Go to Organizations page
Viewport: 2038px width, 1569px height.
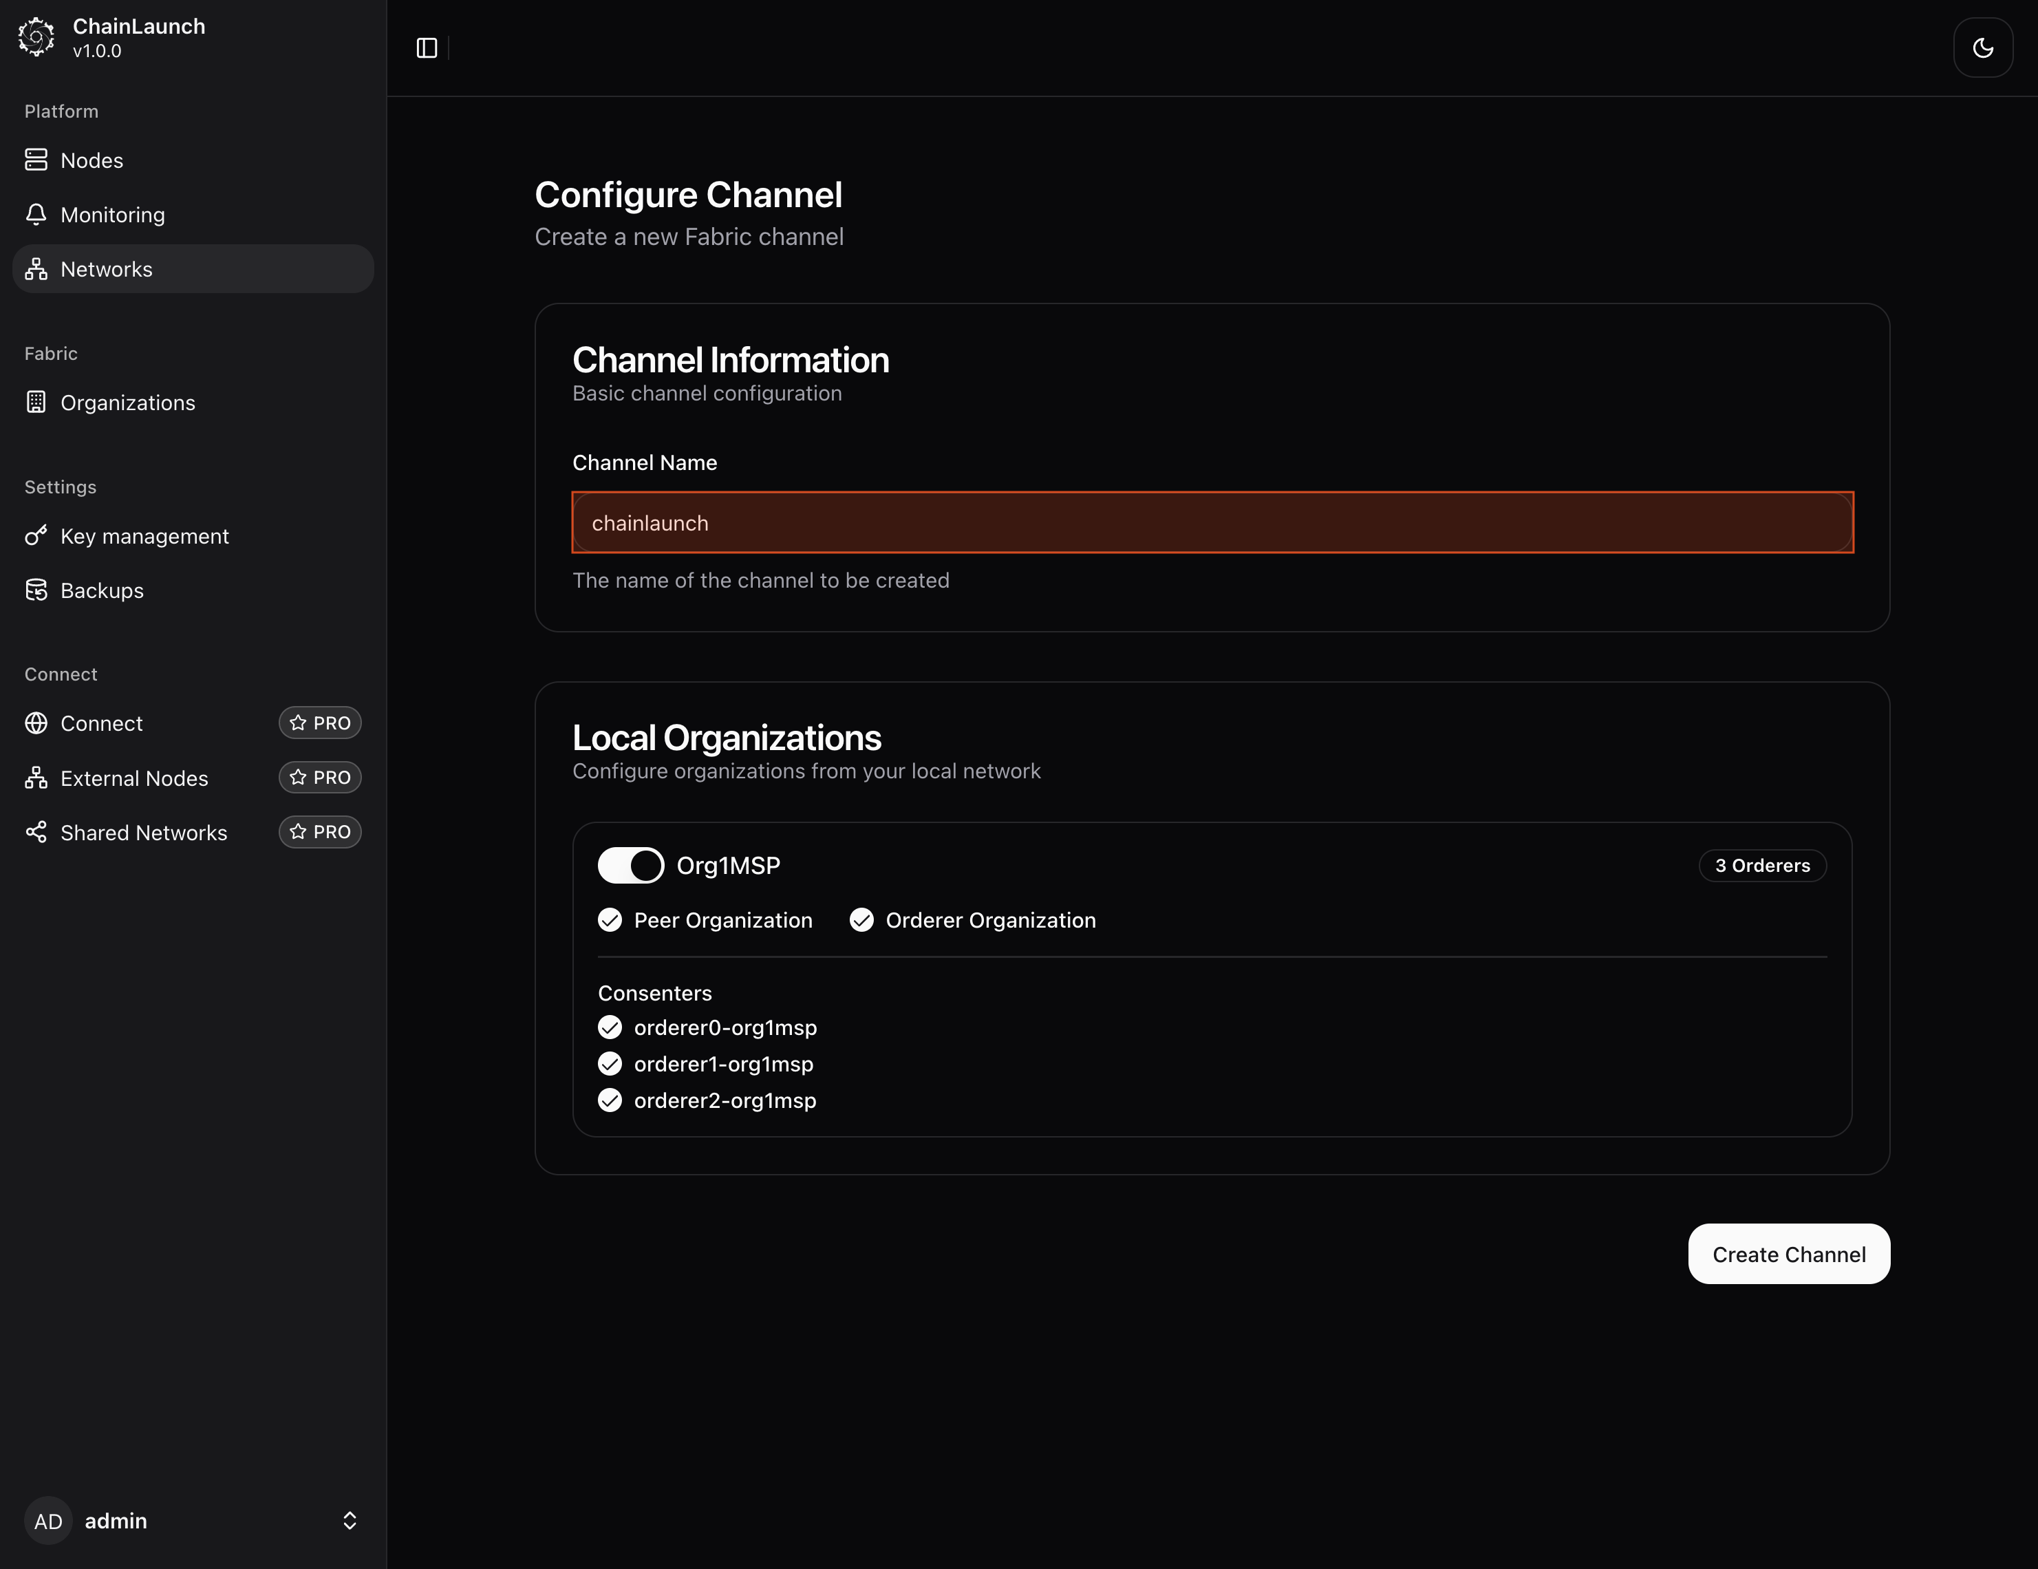(128, 403)
